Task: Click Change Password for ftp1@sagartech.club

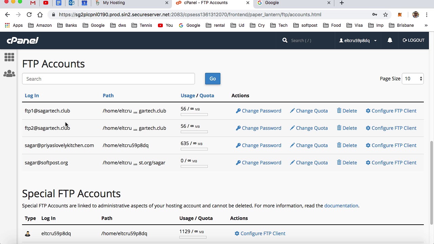Action: coord(258,111)
